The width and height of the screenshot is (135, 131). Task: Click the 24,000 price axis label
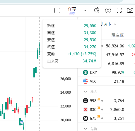66,92
